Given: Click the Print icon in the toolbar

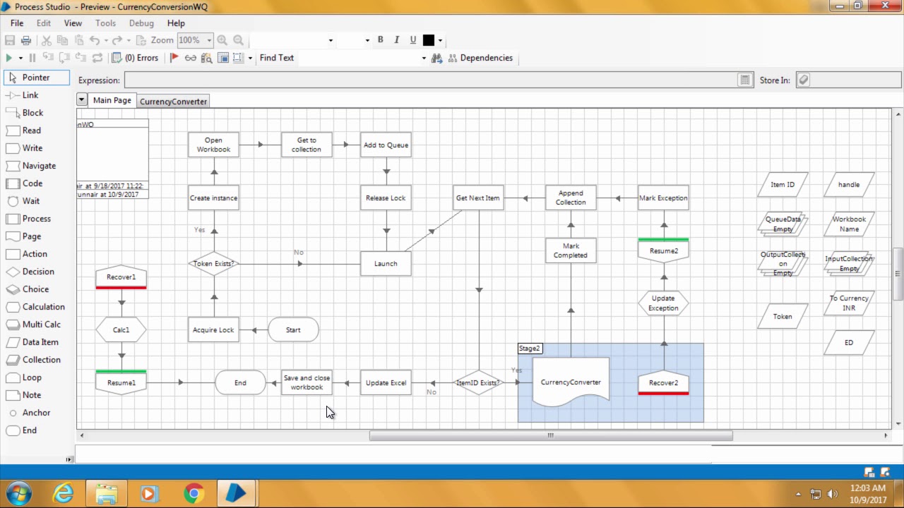Looking at the screenshot, I should [26, 40].
